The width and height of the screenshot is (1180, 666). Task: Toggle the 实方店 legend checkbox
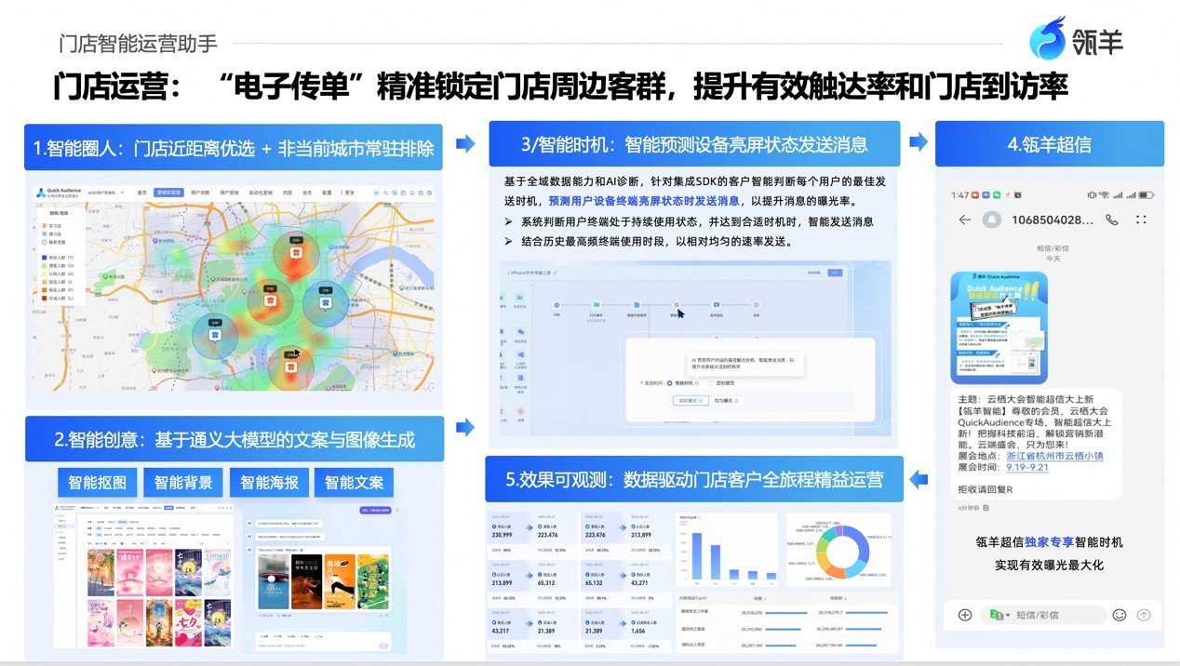pos(44,224)
